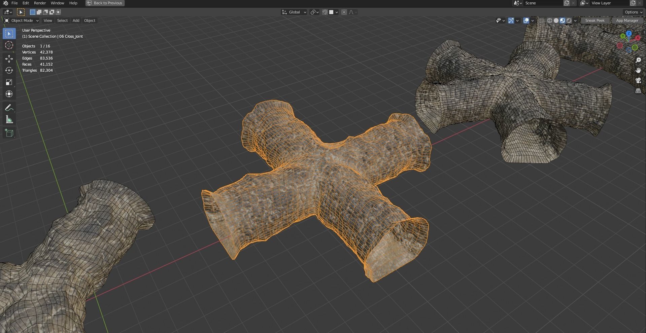Toggle proportional editing
The width and height of the screenshot is (646, 333).
[344, 12]
